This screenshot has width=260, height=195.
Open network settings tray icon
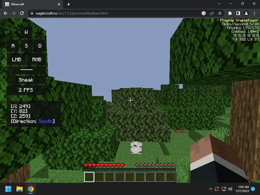tap(224, 189)
